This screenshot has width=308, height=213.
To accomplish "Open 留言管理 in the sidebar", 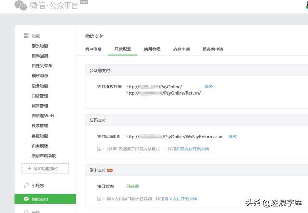I will 40,106.
